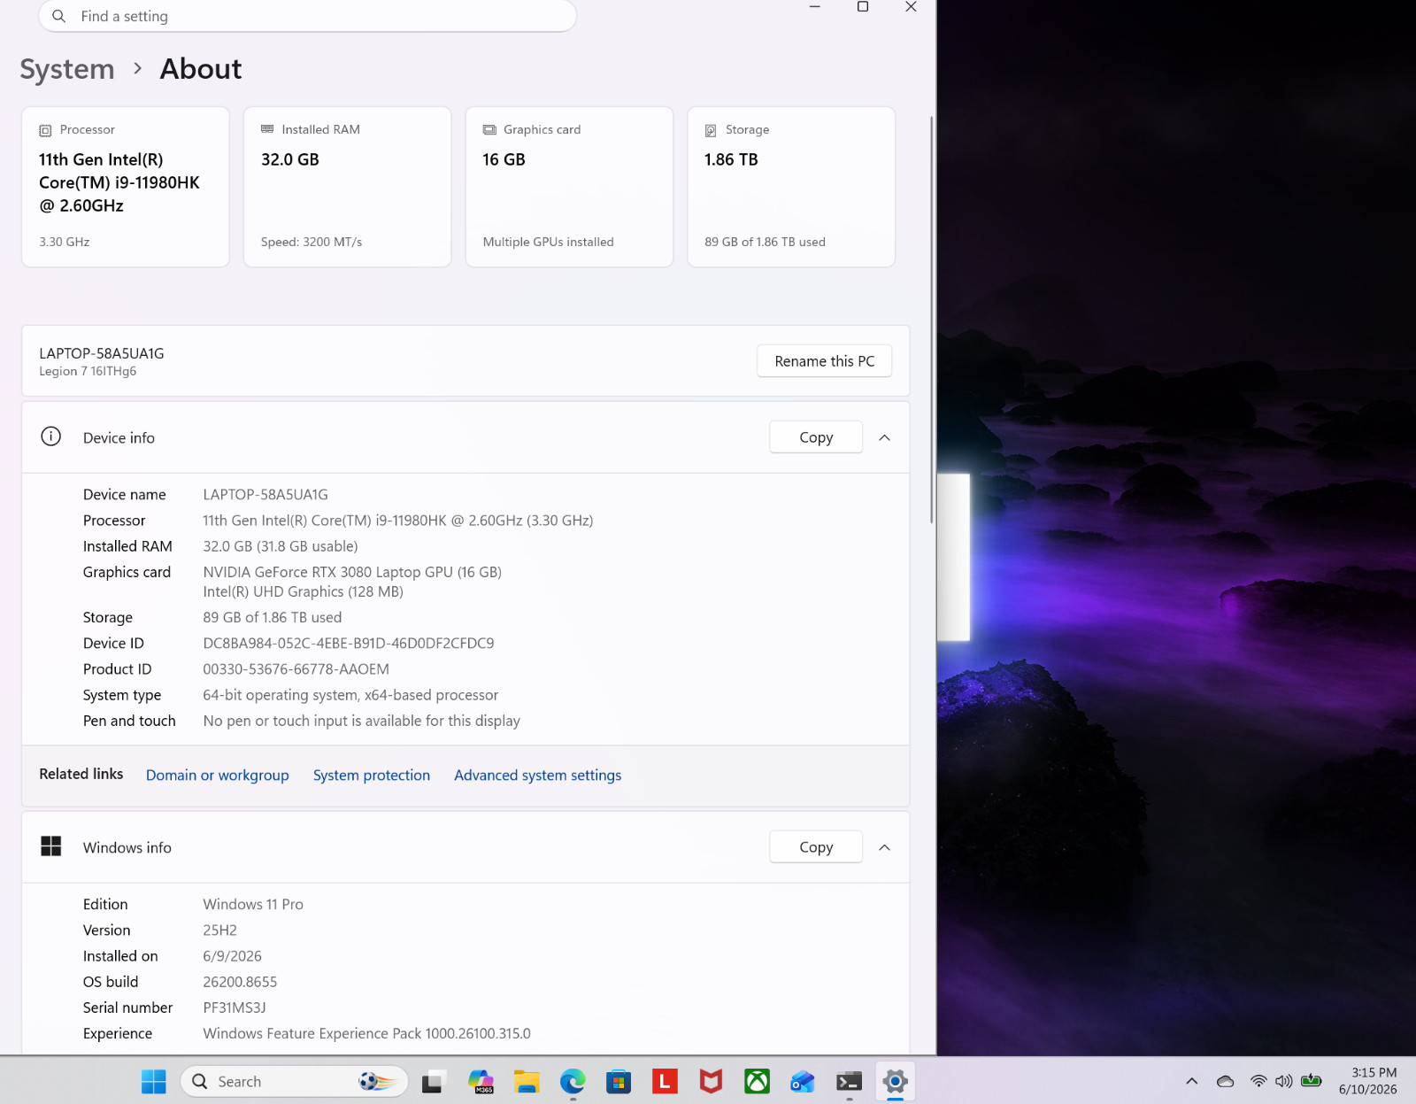Viewport: 1416px width, 1104px height.
Task: Click the Device info circle icon
Action: click(x=51, y=436)
